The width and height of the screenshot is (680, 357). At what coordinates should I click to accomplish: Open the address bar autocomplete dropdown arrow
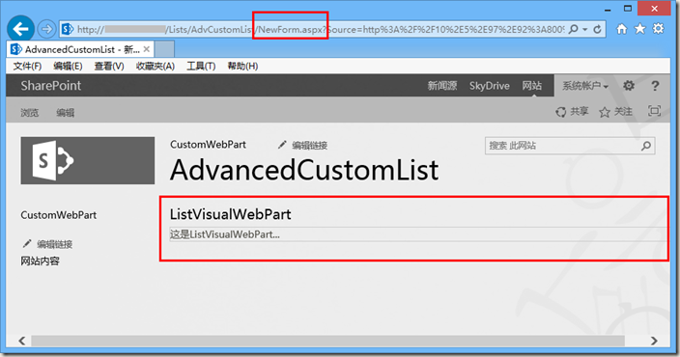point(585,30)
